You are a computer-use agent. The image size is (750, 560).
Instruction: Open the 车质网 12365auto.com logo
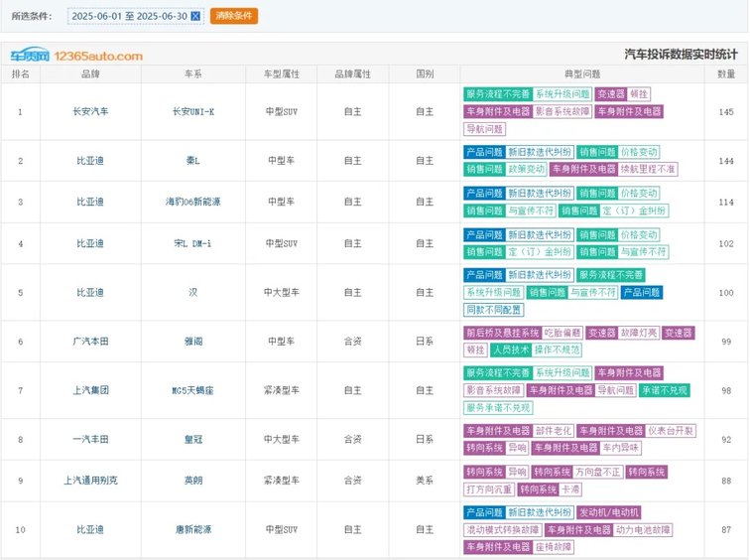click(76, 56)
